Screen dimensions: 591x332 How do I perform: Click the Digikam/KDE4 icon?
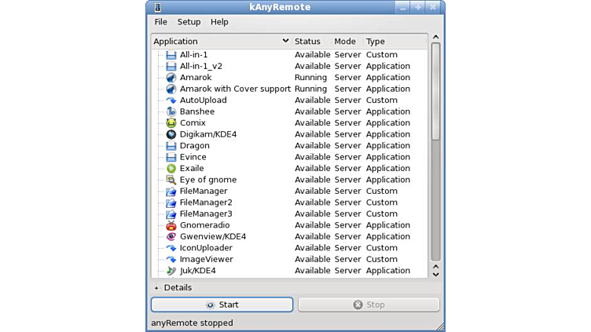(x=171, y=134)
